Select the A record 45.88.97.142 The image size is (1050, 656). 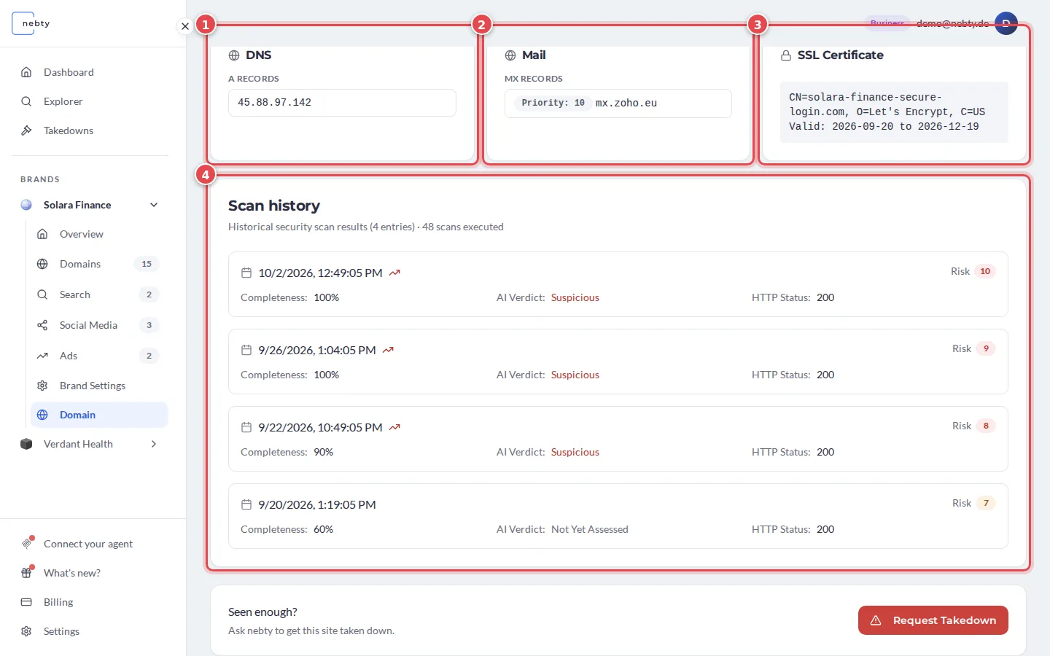click(x=342, y=103)
